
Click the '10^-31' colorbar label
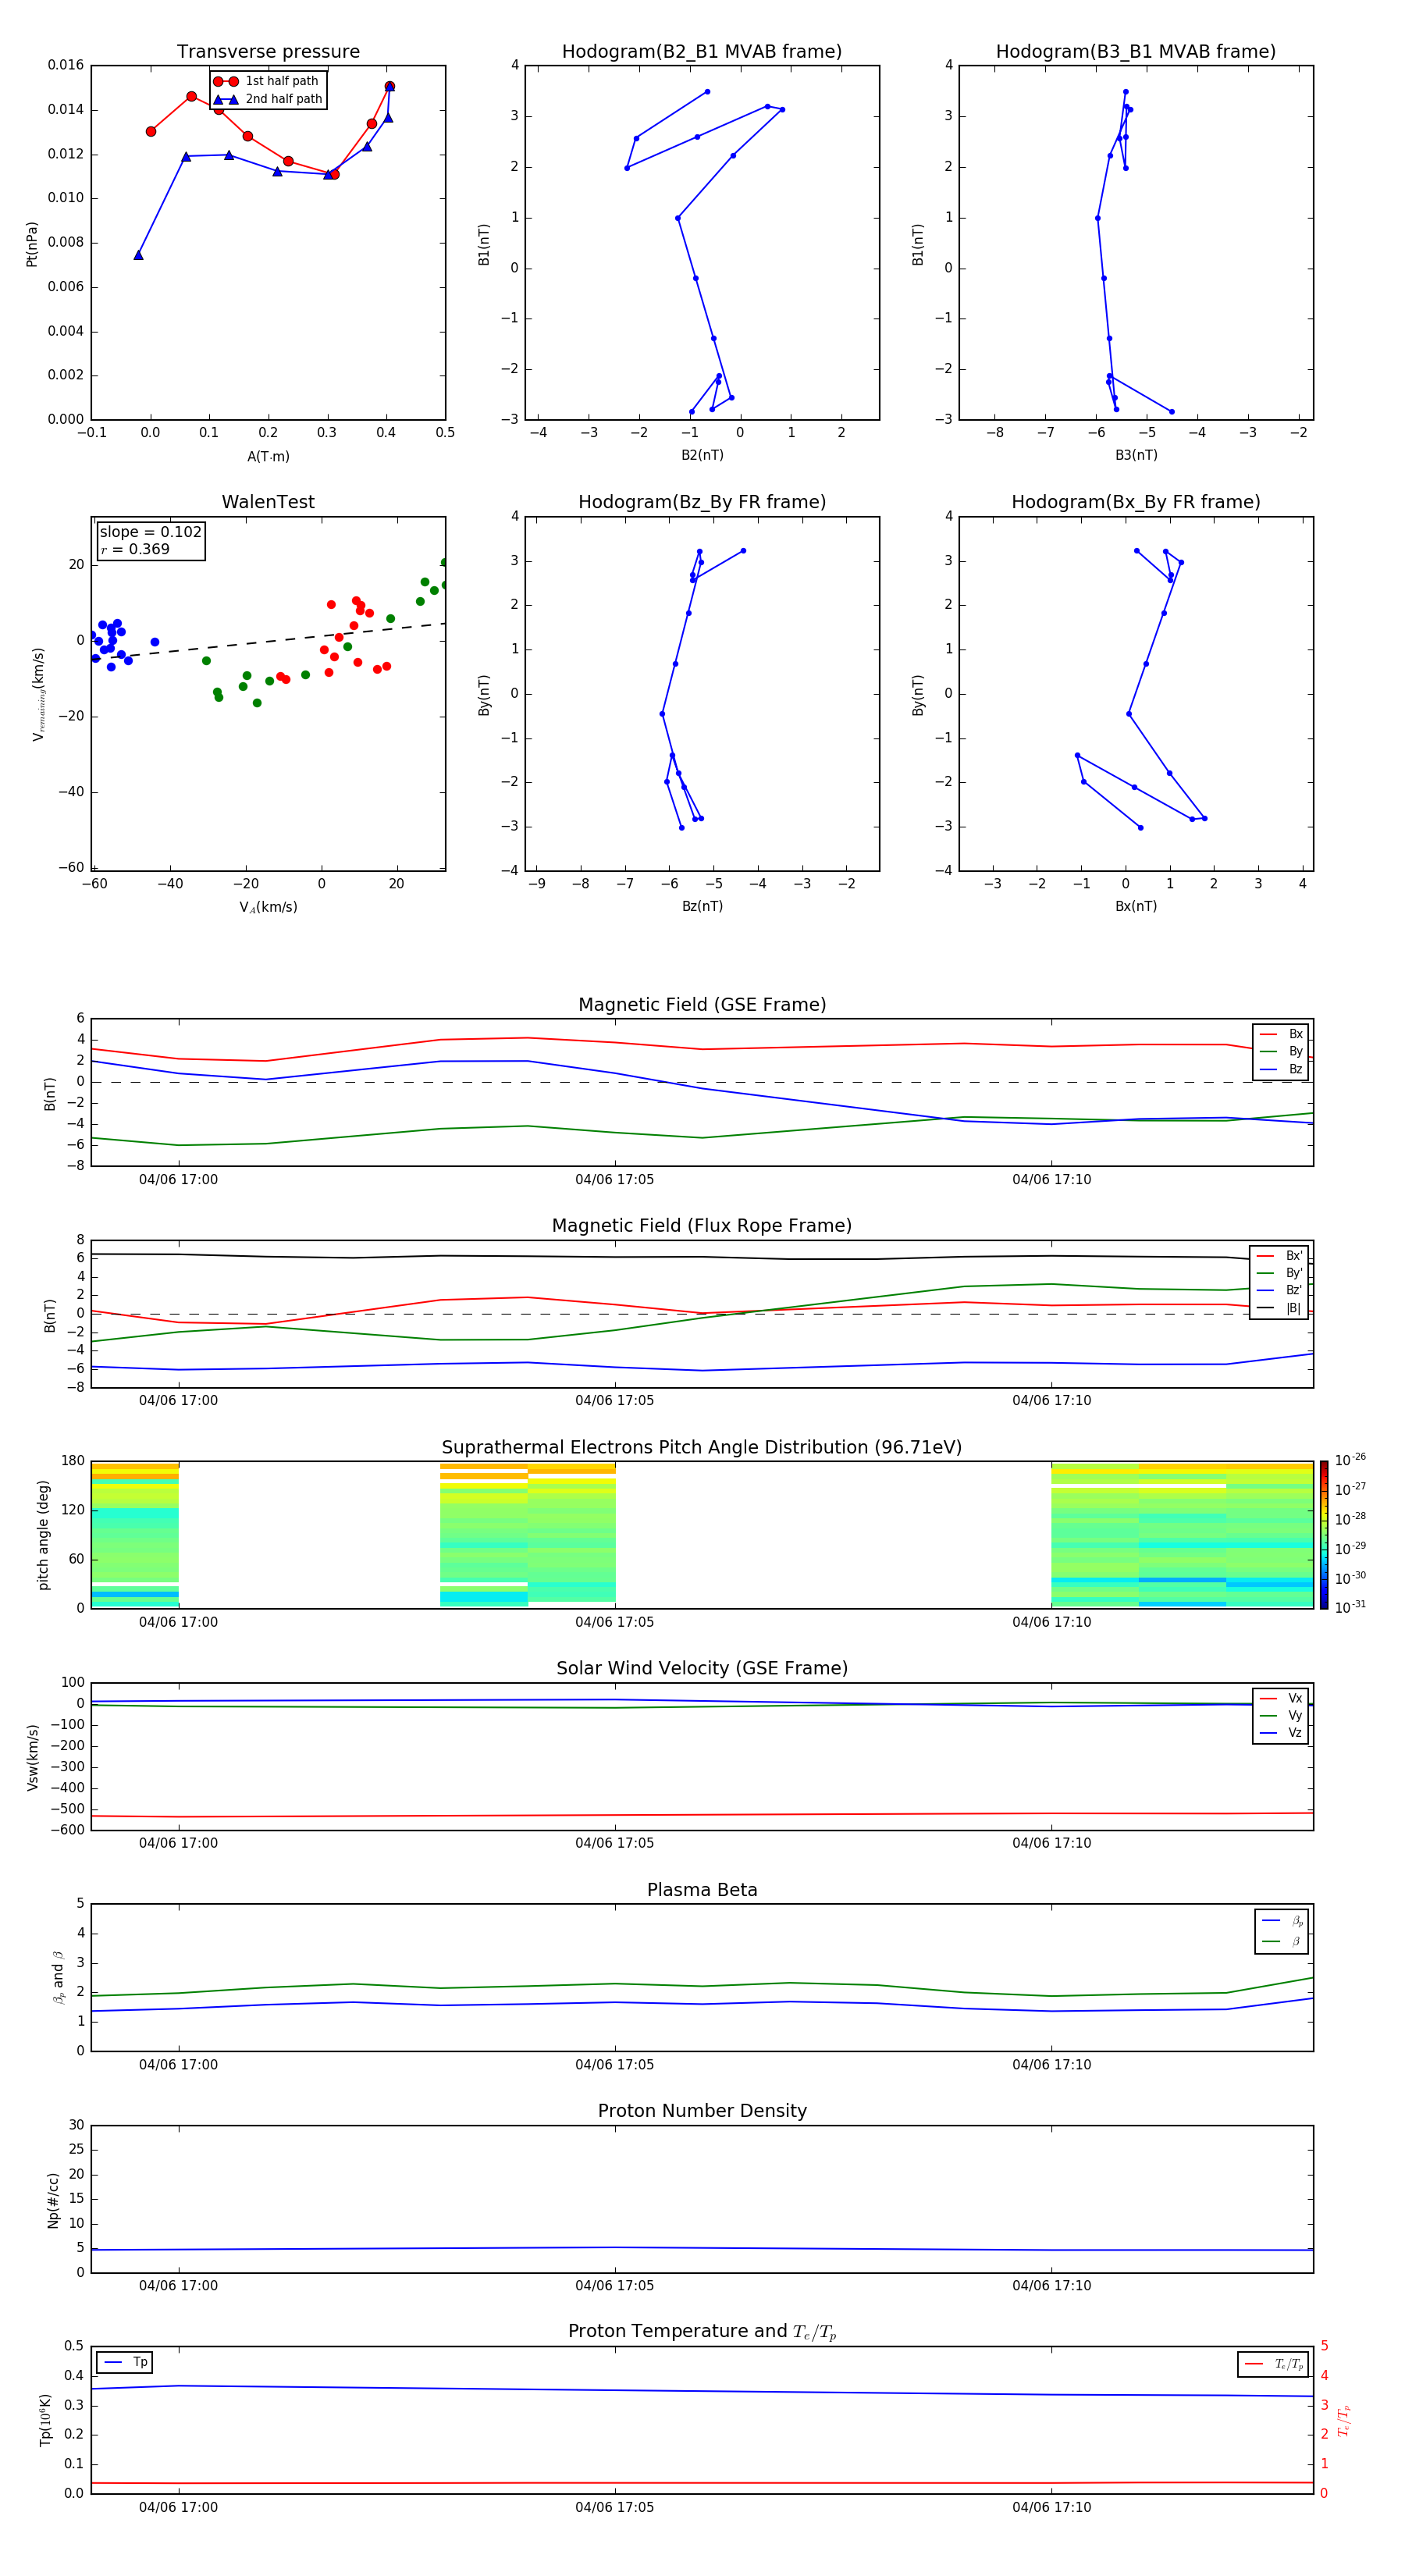(1349, 1607)
